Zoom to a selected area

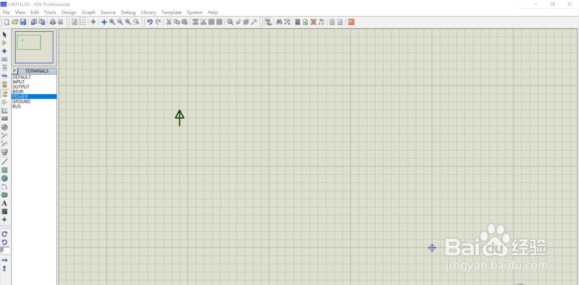tap(136, 22)
